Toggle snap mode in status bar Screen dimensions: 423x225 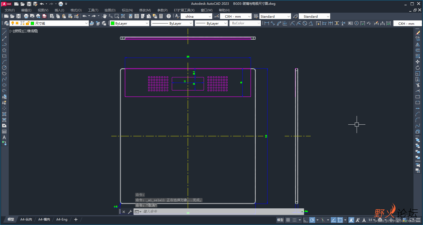pyautogui.click(x=295, y=220)
